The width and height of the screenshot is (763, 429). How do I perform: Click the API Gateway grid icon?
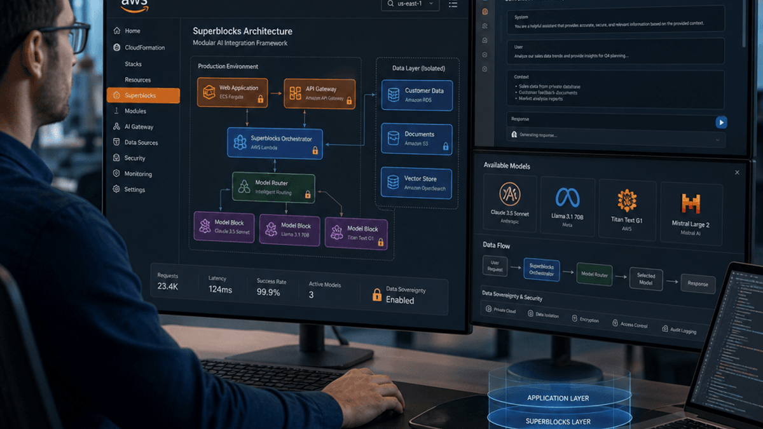tap(295, 93)
